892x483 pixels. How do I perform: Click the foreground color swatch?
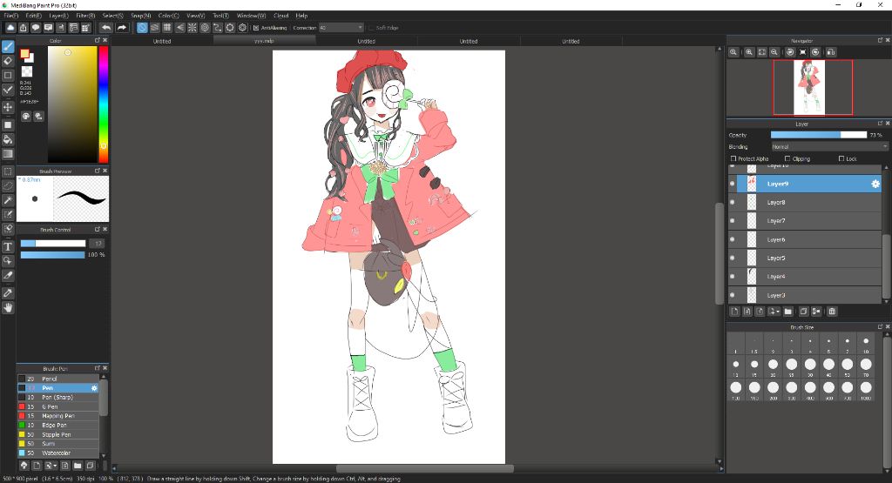tap(24, 53)
